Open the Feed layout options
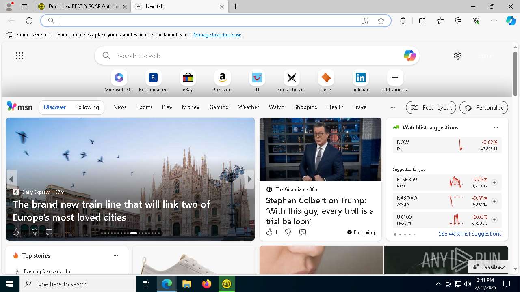Viewport: 520px width, 292px height. tap(431, 107)
